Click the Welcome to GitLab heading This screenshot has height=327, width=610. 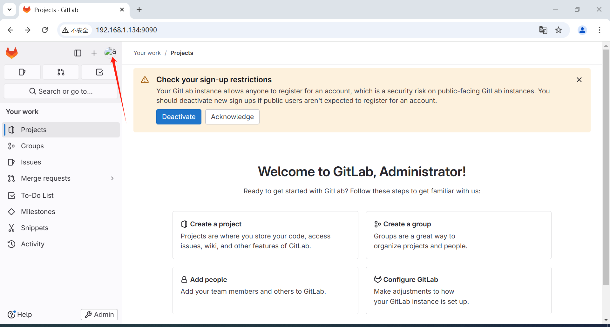pos(362,172)
